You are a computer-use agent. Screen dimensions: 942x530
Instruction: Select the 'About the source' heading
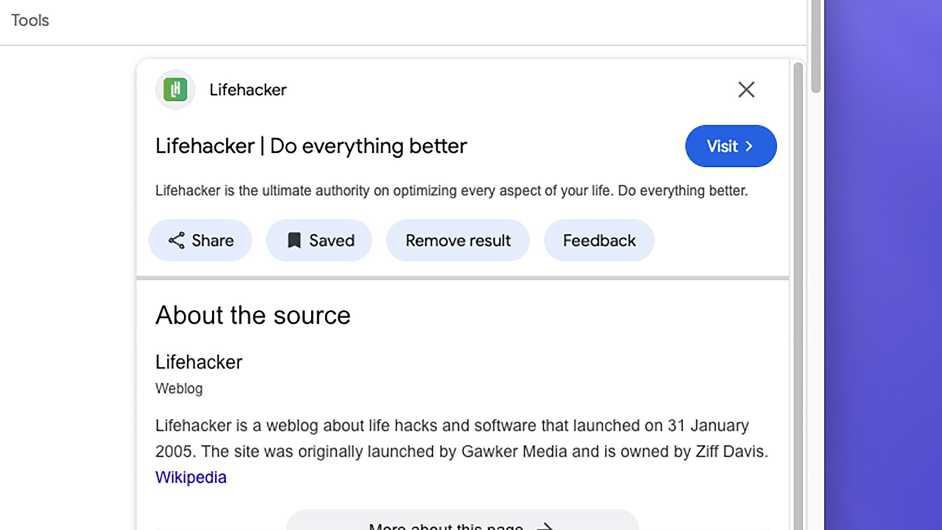tap(253, 315)
